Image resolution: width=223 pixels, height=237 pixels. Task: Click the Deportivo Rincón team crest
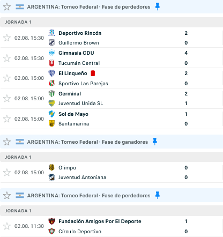tap(51, 33)
